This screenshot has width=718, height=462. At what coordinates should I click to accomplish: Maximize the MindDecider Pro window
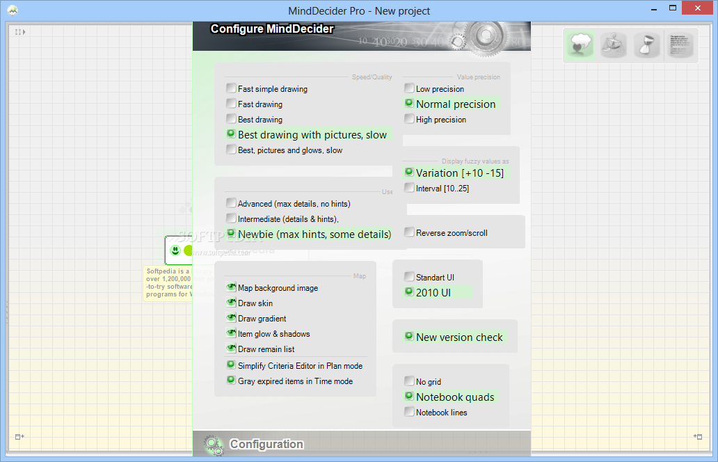click(673, 9)
